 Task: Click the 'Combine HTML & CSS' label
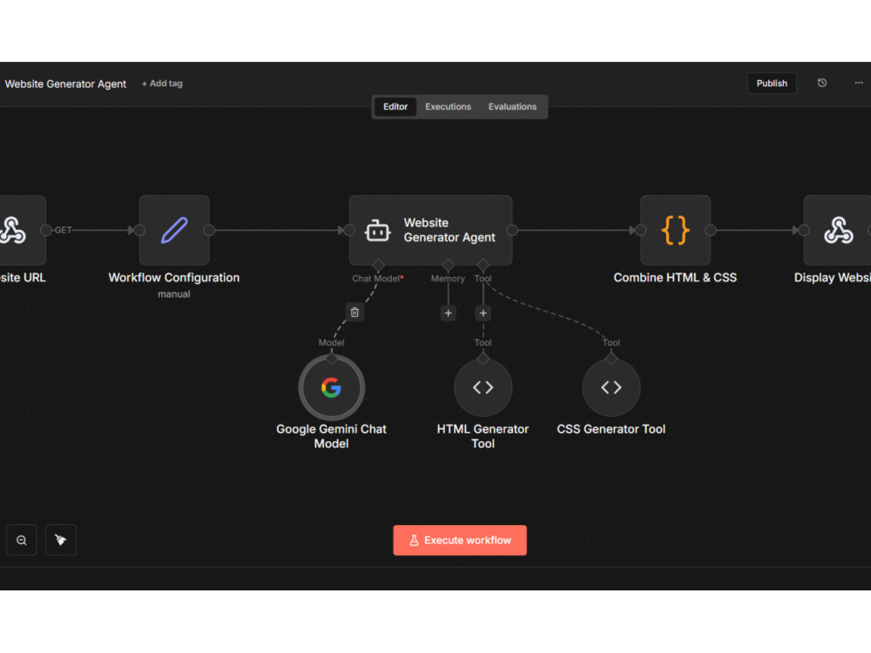[675, 278]
